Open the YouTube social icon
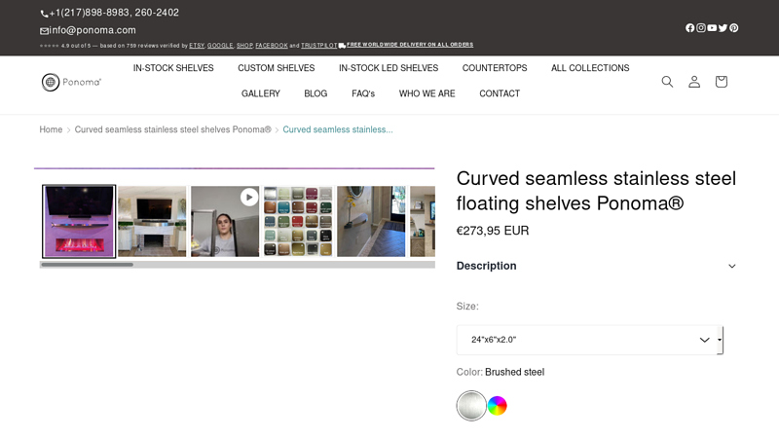 712,28
